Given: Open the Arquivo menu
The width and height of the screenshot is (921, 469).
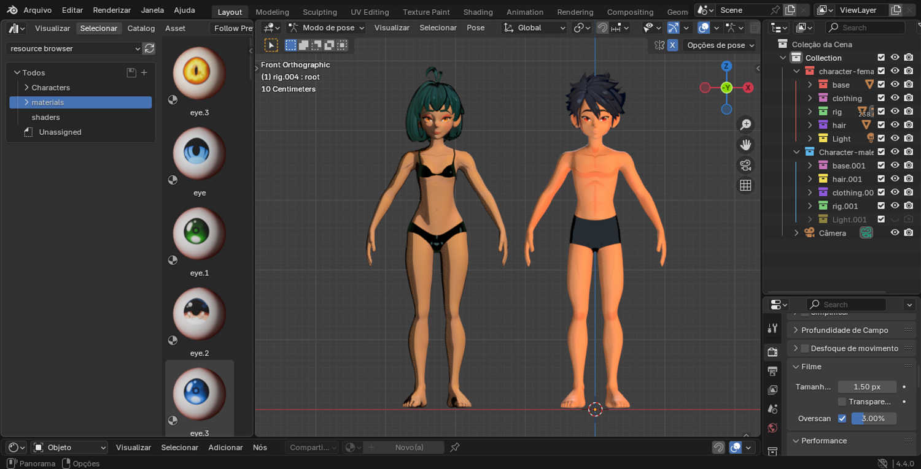Looking at the screenshot, I should click(37, 10).
